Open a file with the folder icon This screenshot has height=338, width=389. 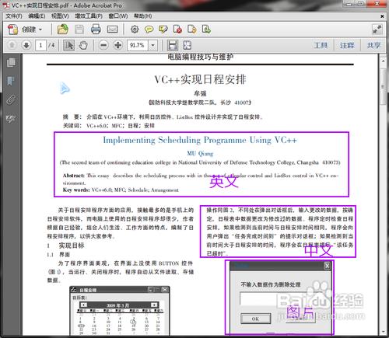pyautogui.click(x=63, y=30)
